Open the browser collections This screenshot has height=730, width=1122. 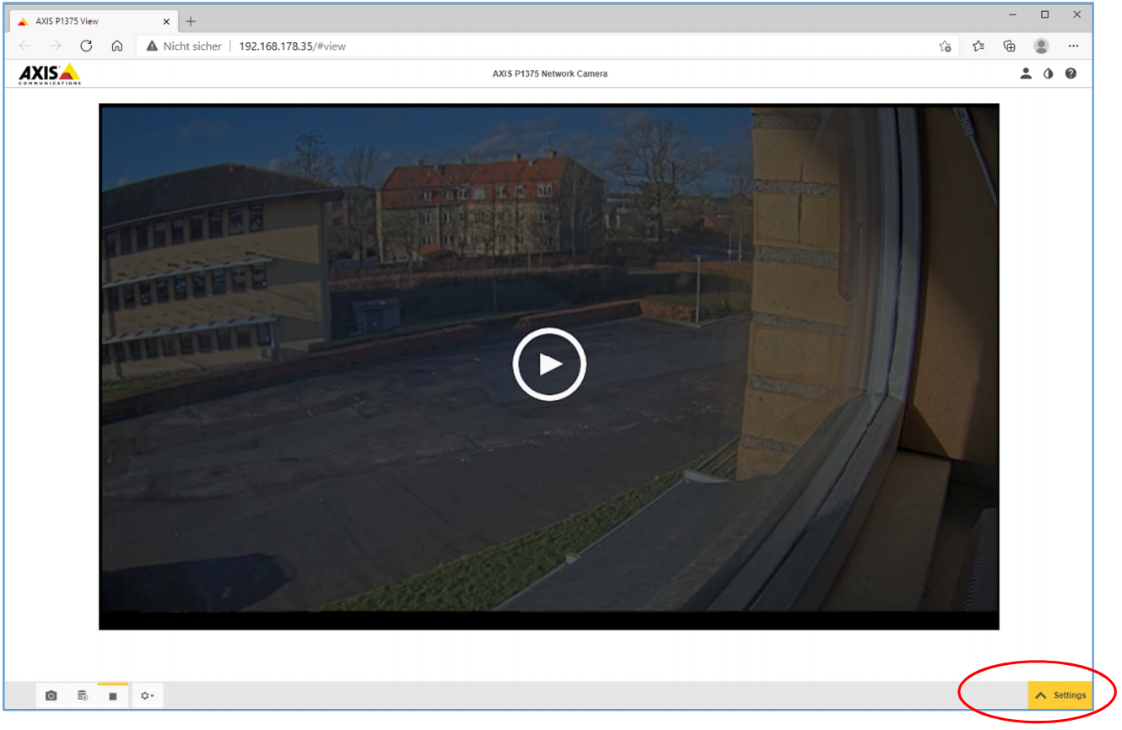pyautogui.click(x=1009, y=46)
